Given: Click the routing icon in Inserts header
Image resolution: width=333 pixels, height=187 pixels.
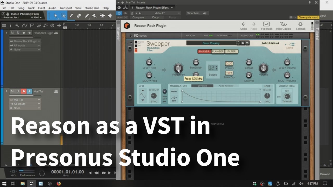Looking at the screenshot, I should [125, 8].
